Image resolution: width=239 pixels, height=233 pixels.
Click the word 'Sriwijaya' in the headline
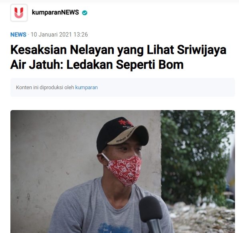click(201, 50)
